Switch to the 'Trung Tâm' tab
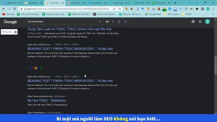 pyautogui.click(x=76, y=3)
